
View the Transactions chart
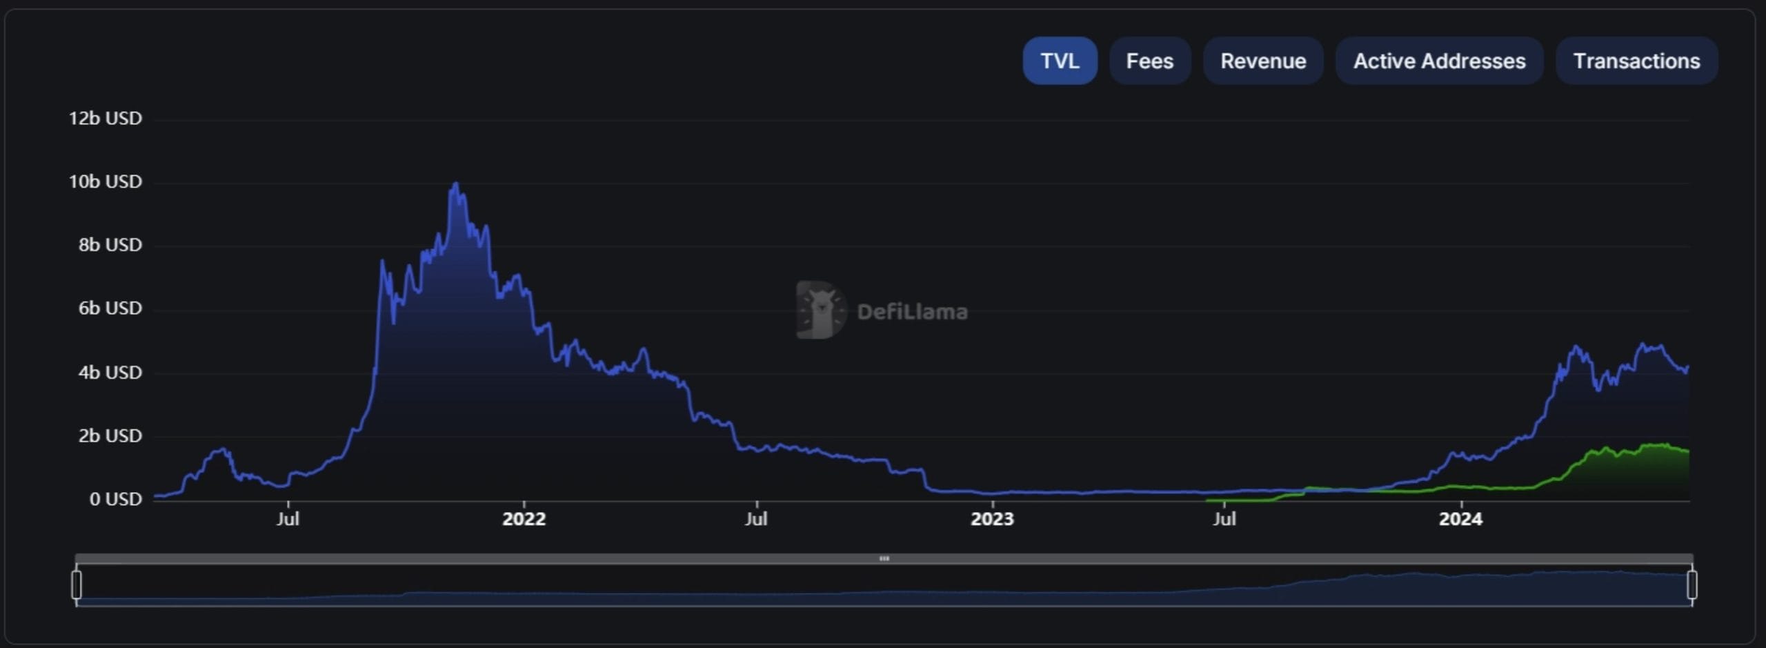tap(1637, 61)
